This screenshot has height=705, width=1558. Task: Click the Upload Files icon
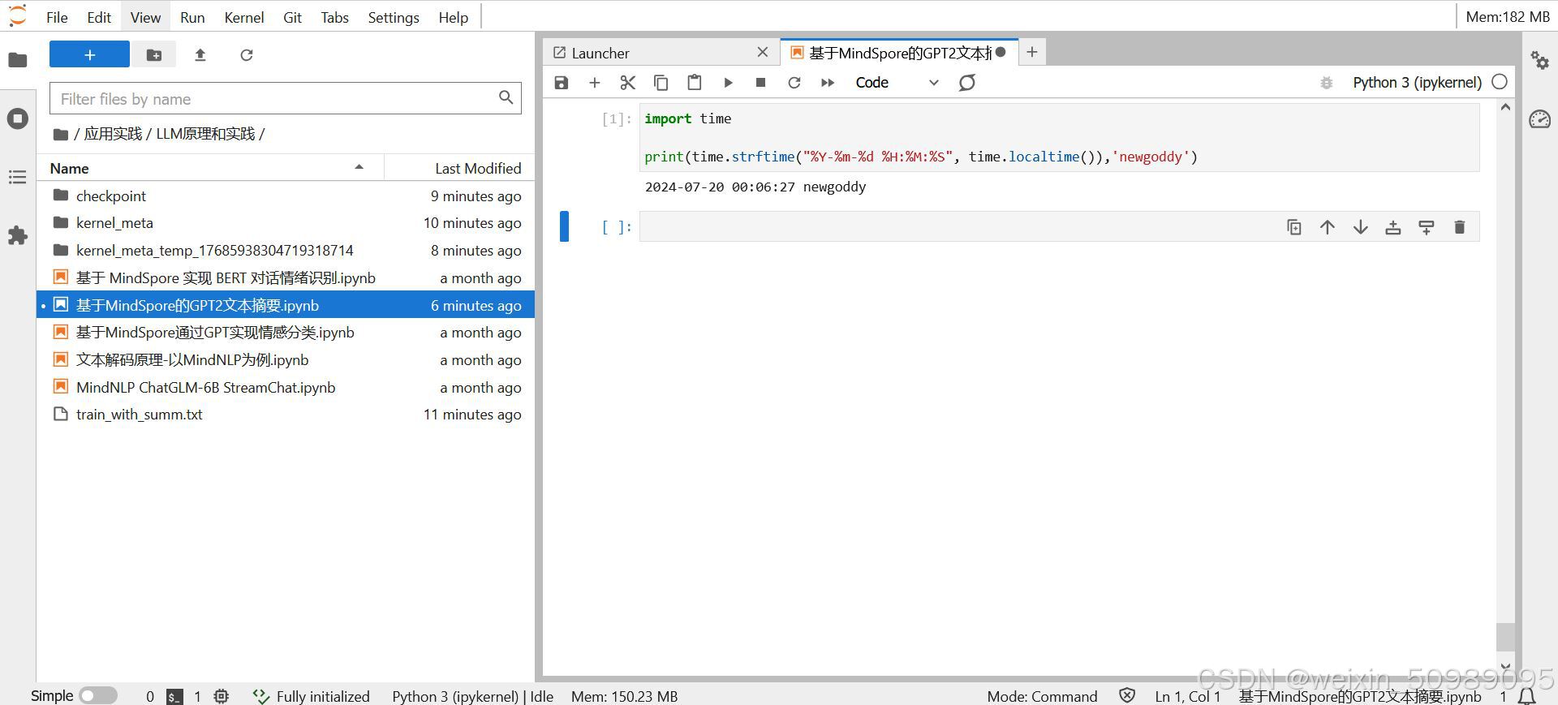point(200,55)
